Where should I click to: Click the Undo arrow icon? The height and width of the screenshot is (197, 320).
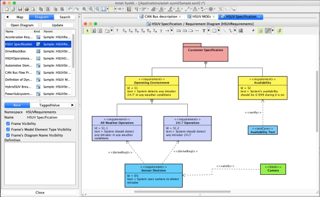pyautogui.click(x=70, y=9)
